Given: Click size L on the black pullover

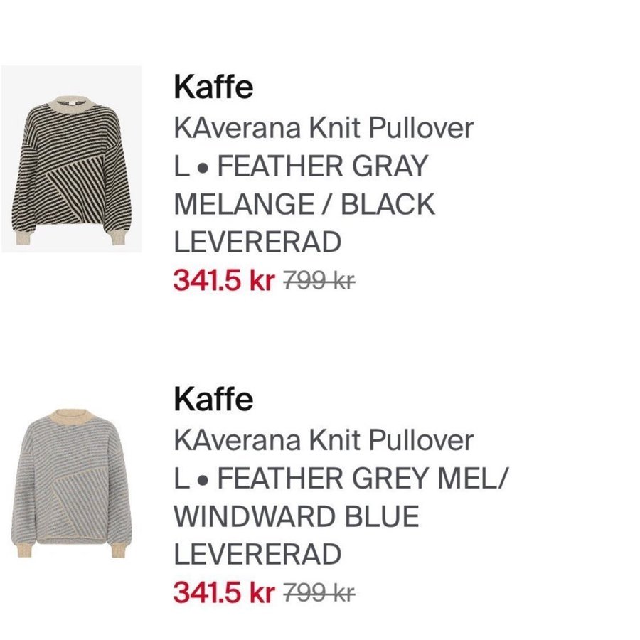Looking at the screenshot, I should click(x=181, y=167).
